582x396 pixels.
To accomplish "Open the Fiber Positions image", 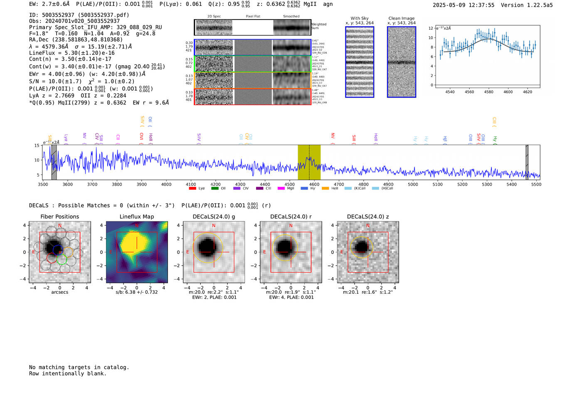I will pos(60,252).
